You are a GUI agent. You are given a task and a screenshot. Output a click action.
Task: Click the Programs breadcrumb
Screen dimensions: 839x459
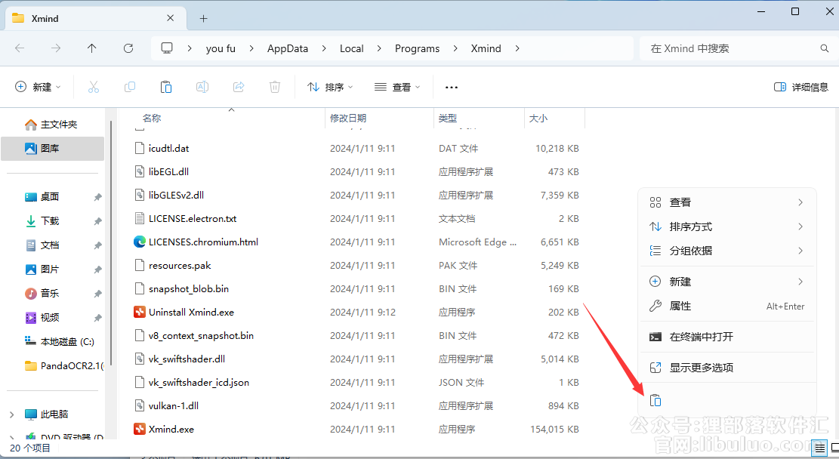coord(418,48)
